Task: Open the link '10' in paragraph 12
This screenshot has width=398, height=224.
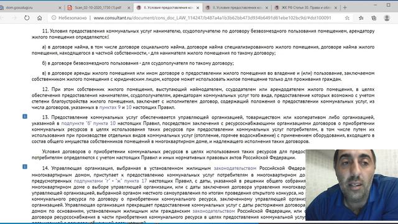Action: click(129, 107)
